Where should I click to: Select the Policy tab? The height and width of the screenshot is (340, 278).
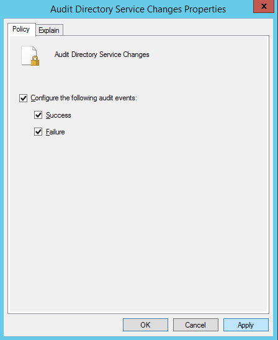point(21,29)
